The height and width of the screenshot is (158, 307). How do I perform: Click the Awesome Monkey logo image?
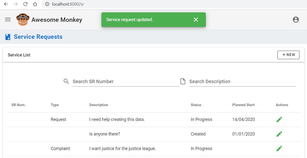(x=23, y=20)
